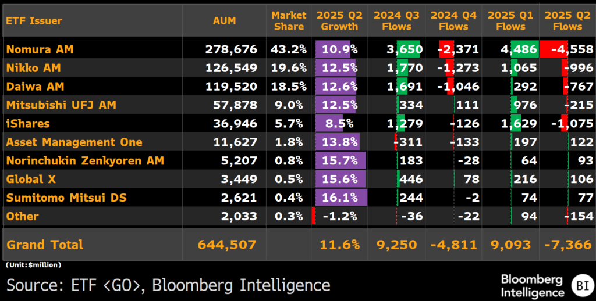Viewport: 596px width, 301px height.
Task: Click Daiwa AM's AUM value 119,520
Action: tap(232, 87)
